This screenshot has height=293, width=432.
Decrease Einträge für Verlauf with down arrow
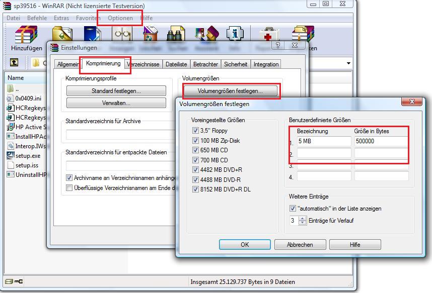pos(303,222)
